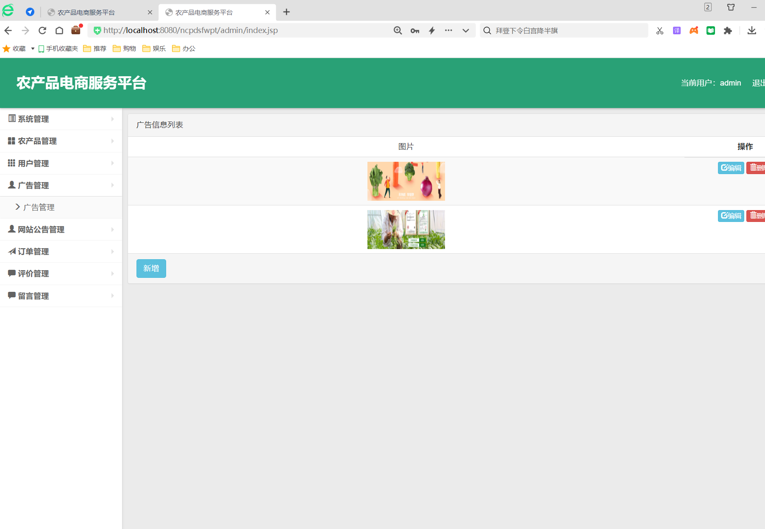
Task: Open the password key icon
Action: 414,30
